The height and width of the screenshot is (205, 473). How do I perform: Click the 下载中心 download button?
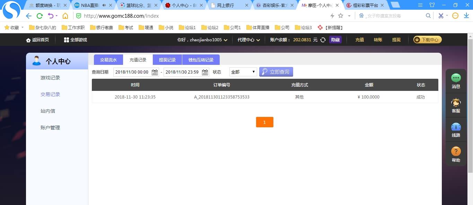[x=427, y=40]
